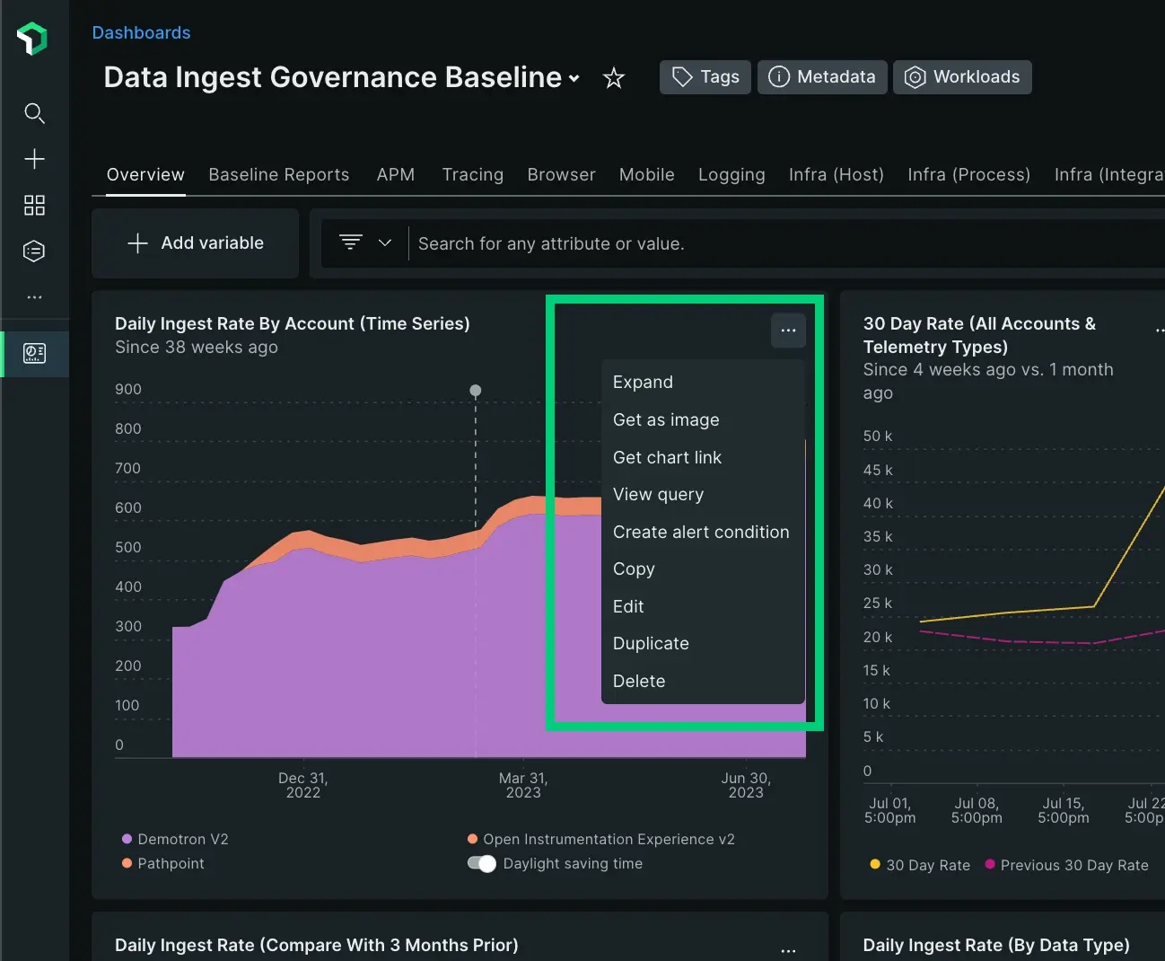Expand the dashboard title dropdown chevron
This screenshot has height=961, width=1165.
[x=574, y=79]
